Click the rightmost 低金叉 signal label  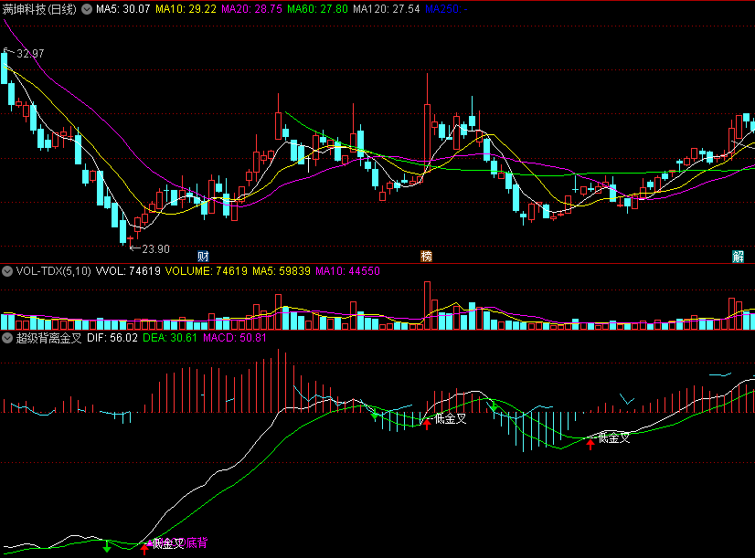point(614,438)
